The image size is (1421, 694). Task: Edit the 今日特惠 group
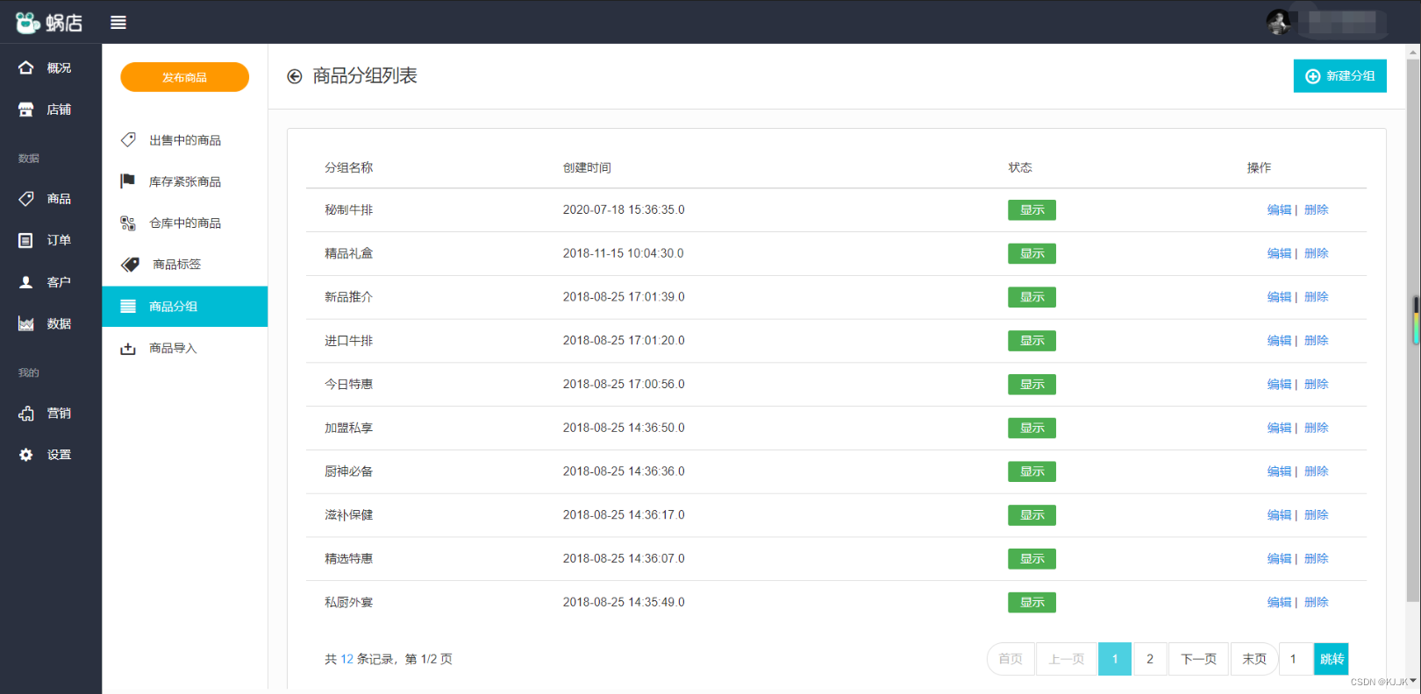[x=1279, y=384]
